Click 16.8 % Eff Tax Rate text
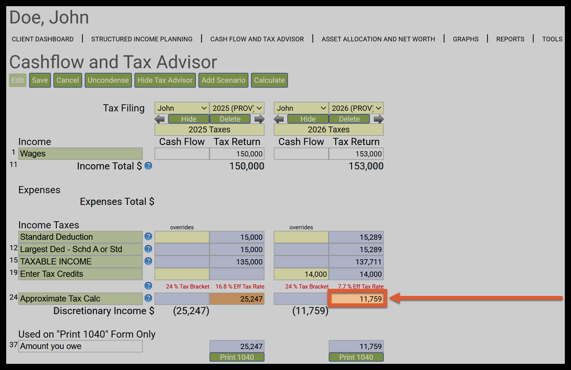 [x=240, y=286]
